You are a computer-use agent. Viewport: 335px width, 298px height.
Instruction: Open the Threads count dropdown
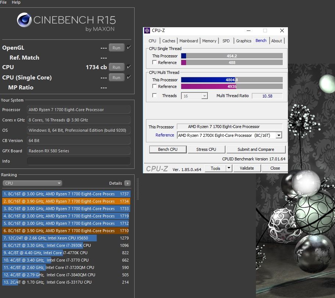(204, 96)
